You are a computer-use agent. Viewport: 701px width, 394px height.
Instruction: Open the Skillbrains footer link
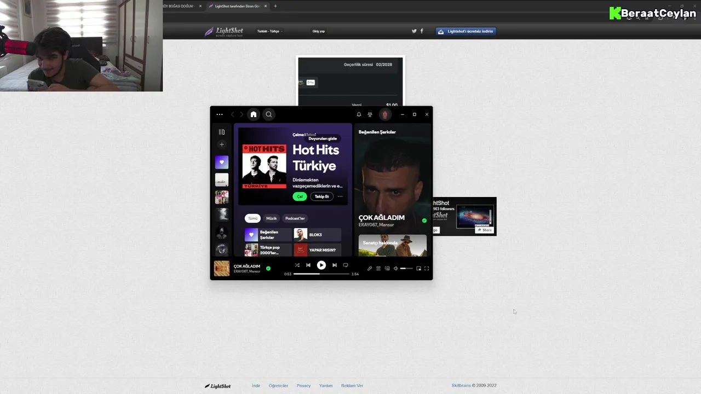point(461,386)
